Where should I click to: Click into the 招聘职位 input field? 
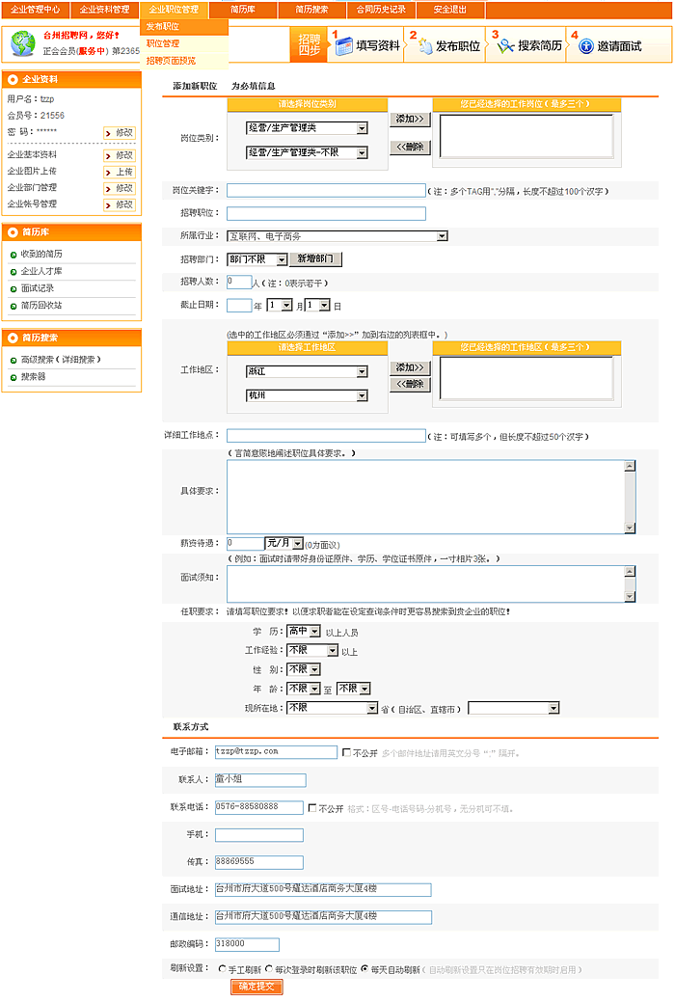coord(326,213)
